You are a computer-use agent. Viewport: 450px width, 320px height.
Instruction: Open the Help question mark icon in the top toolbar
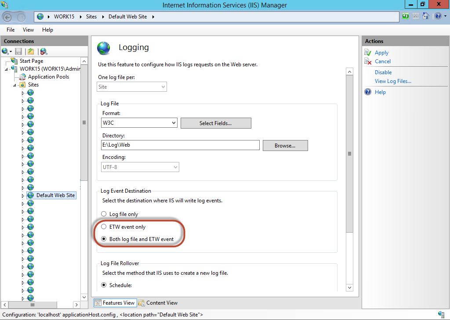(x=438, y=16)
